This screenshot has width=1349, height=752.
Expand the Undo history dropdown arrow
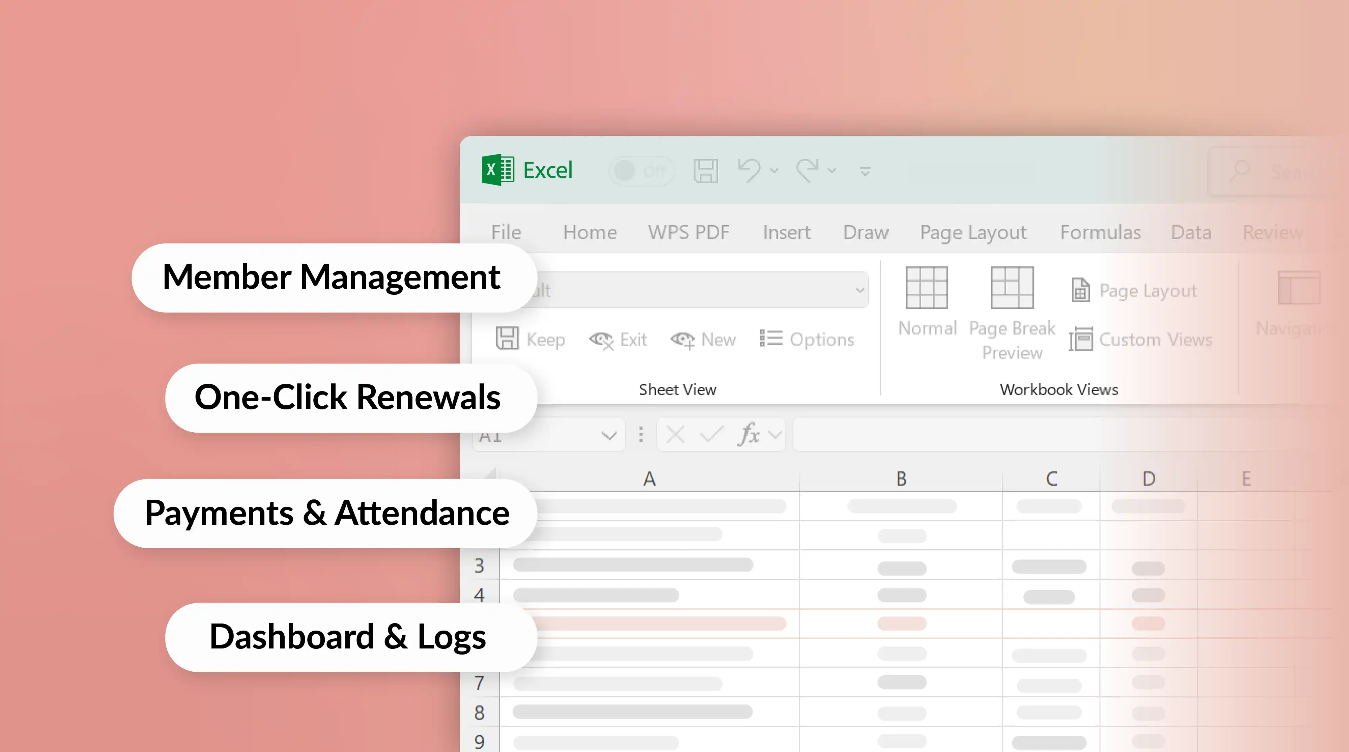coord(774,171)
